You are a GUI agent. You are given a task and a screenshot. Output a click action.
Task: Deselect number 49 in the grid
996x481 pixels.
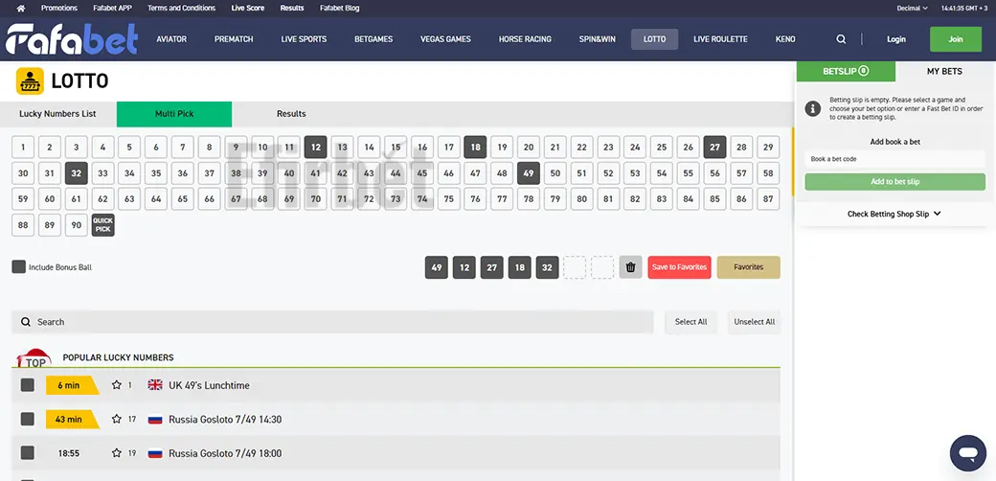(529, 172)
